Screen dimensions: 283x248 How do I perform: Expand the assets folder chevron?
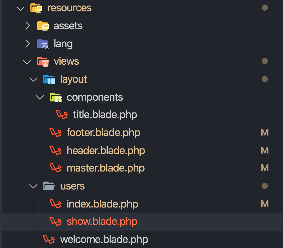[27, 26]
